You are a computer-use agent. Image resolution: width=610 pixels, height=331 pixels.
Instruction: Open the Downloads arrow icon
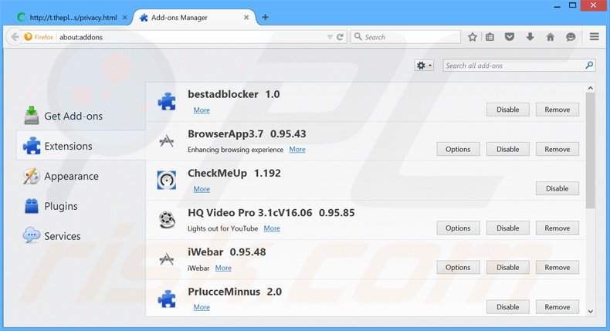tap(530, 37)
